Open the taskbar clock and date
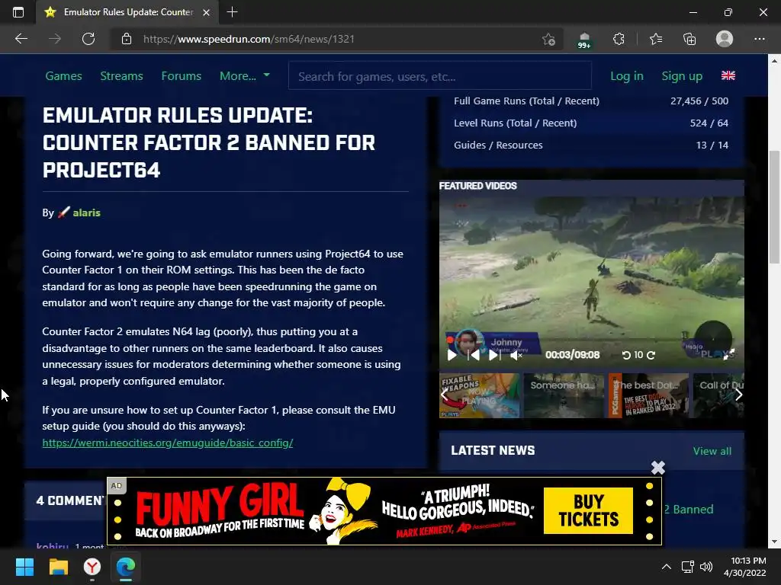The image size is (781, 585). tap(745, 567)
